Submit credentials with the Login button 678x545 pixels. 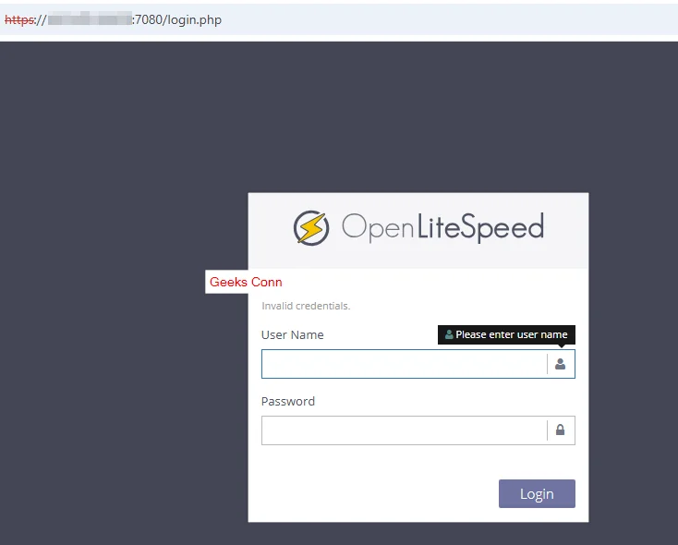(537, 493)
